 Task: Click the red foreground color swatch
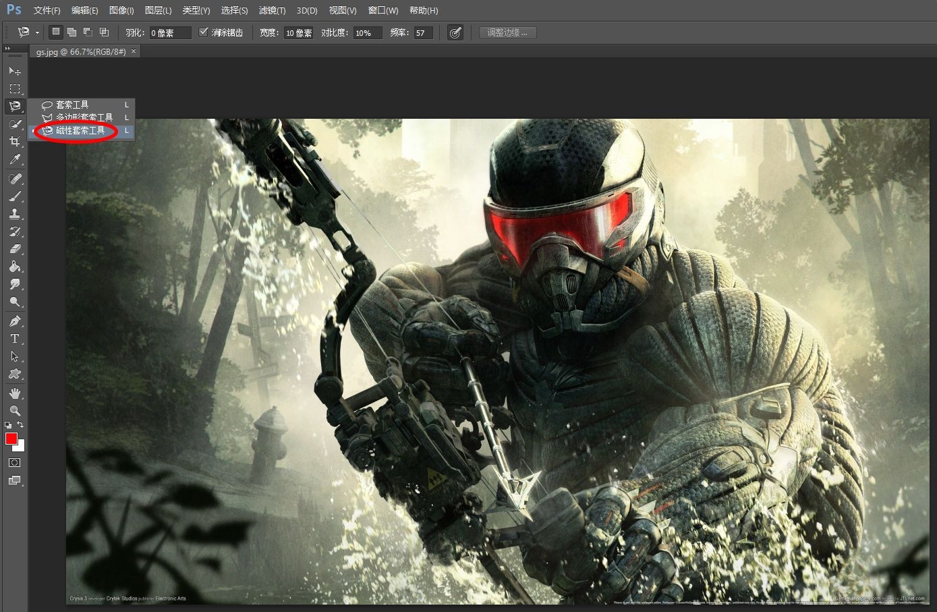pos(11,439)
